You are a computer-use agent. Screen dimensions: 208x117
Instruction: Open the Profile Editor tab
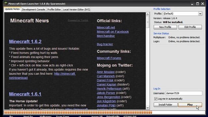coord(54,9)
